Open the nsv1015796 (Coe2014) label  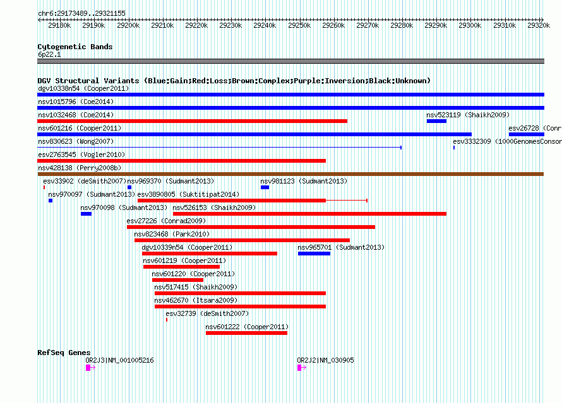click(x=76, y=102)
